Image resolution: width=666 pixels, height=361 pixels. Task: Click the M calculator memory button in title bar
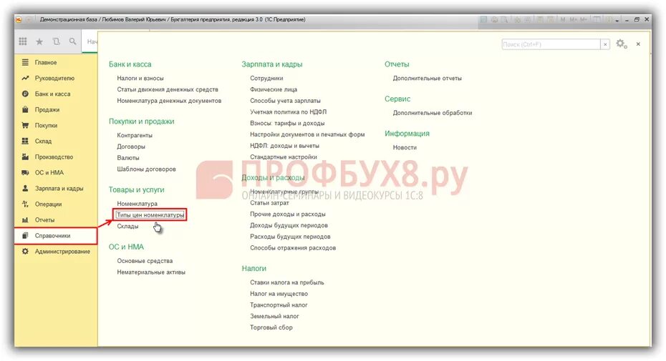point(563,19)
